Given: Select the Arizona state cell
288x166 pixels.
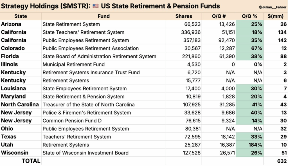Looking at the screenshot, I should coord(11,24).
